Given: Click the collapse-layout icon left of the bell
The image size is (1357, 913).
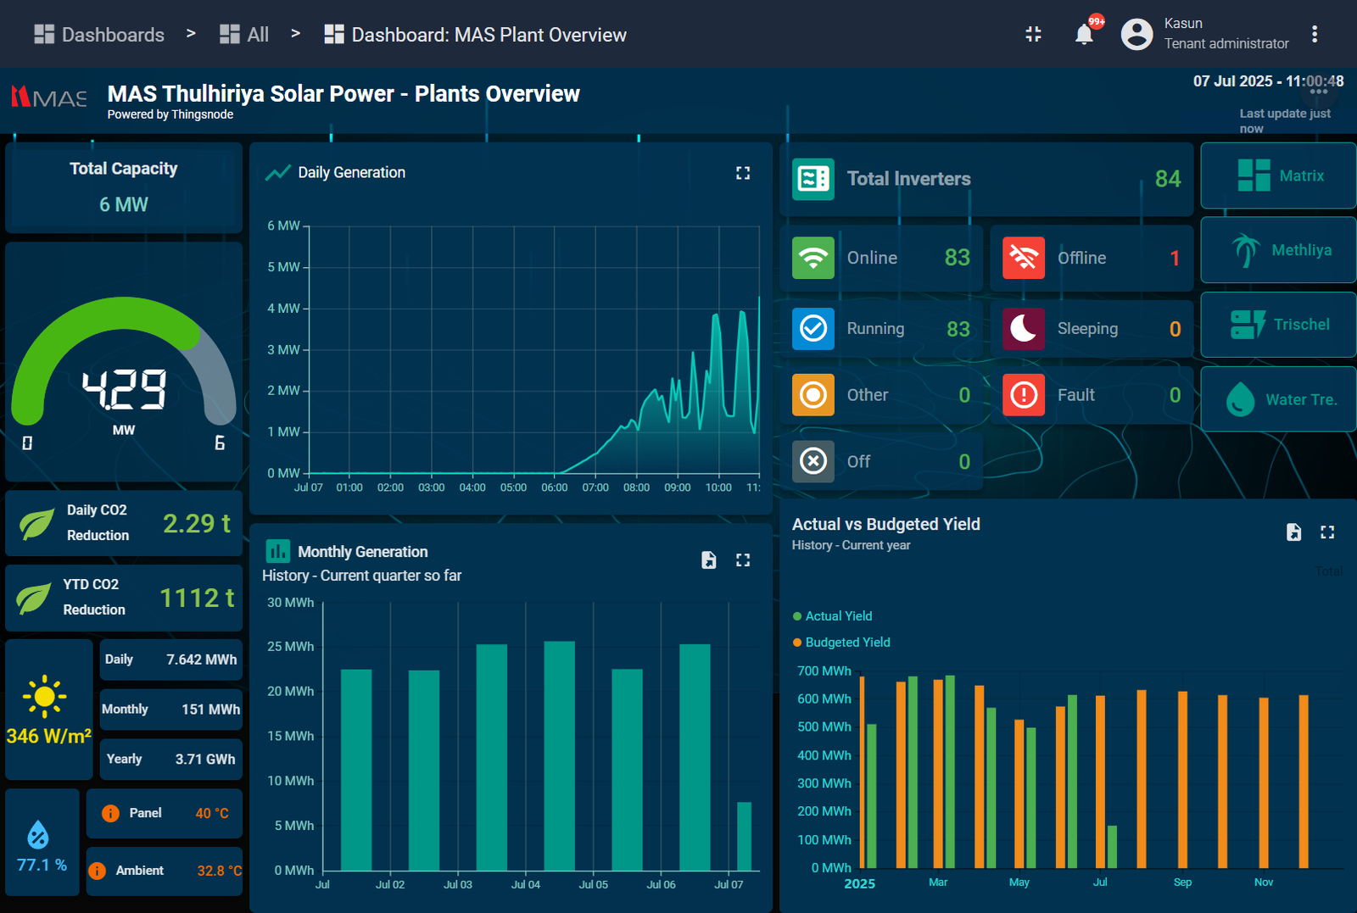Looking at the screenshot, I should coord(1033,34).
